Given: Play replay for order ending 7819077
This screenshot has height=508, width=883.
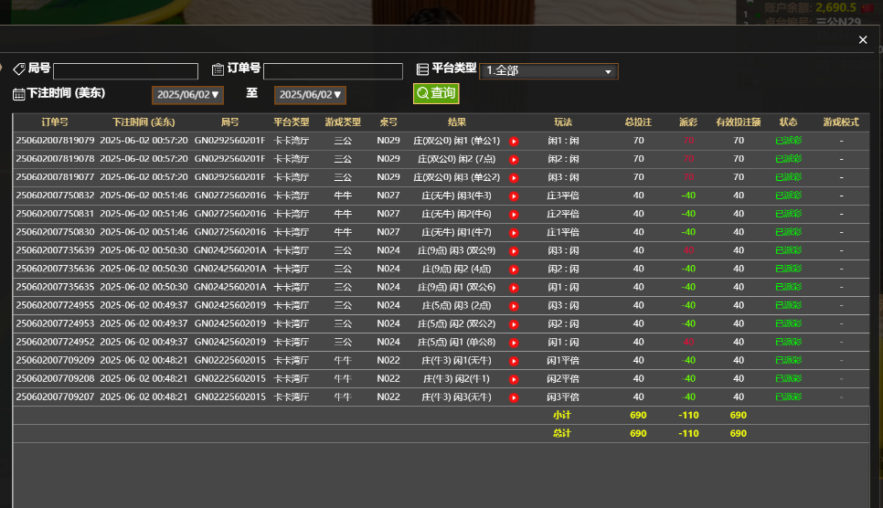Looking at the screenshot, I should pyautogui.click(x=514, y=177).
